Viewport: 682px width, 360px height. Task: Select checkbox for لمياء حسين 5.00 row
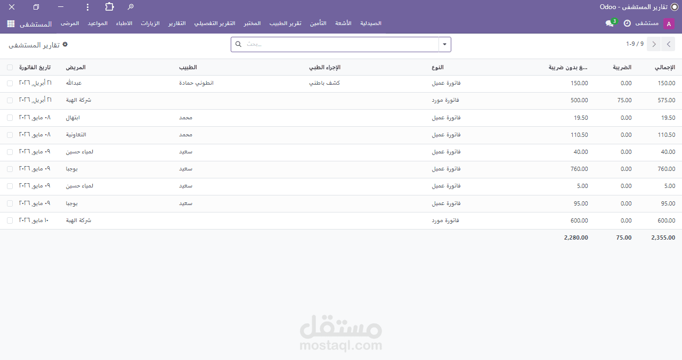[x=10, y=186]
